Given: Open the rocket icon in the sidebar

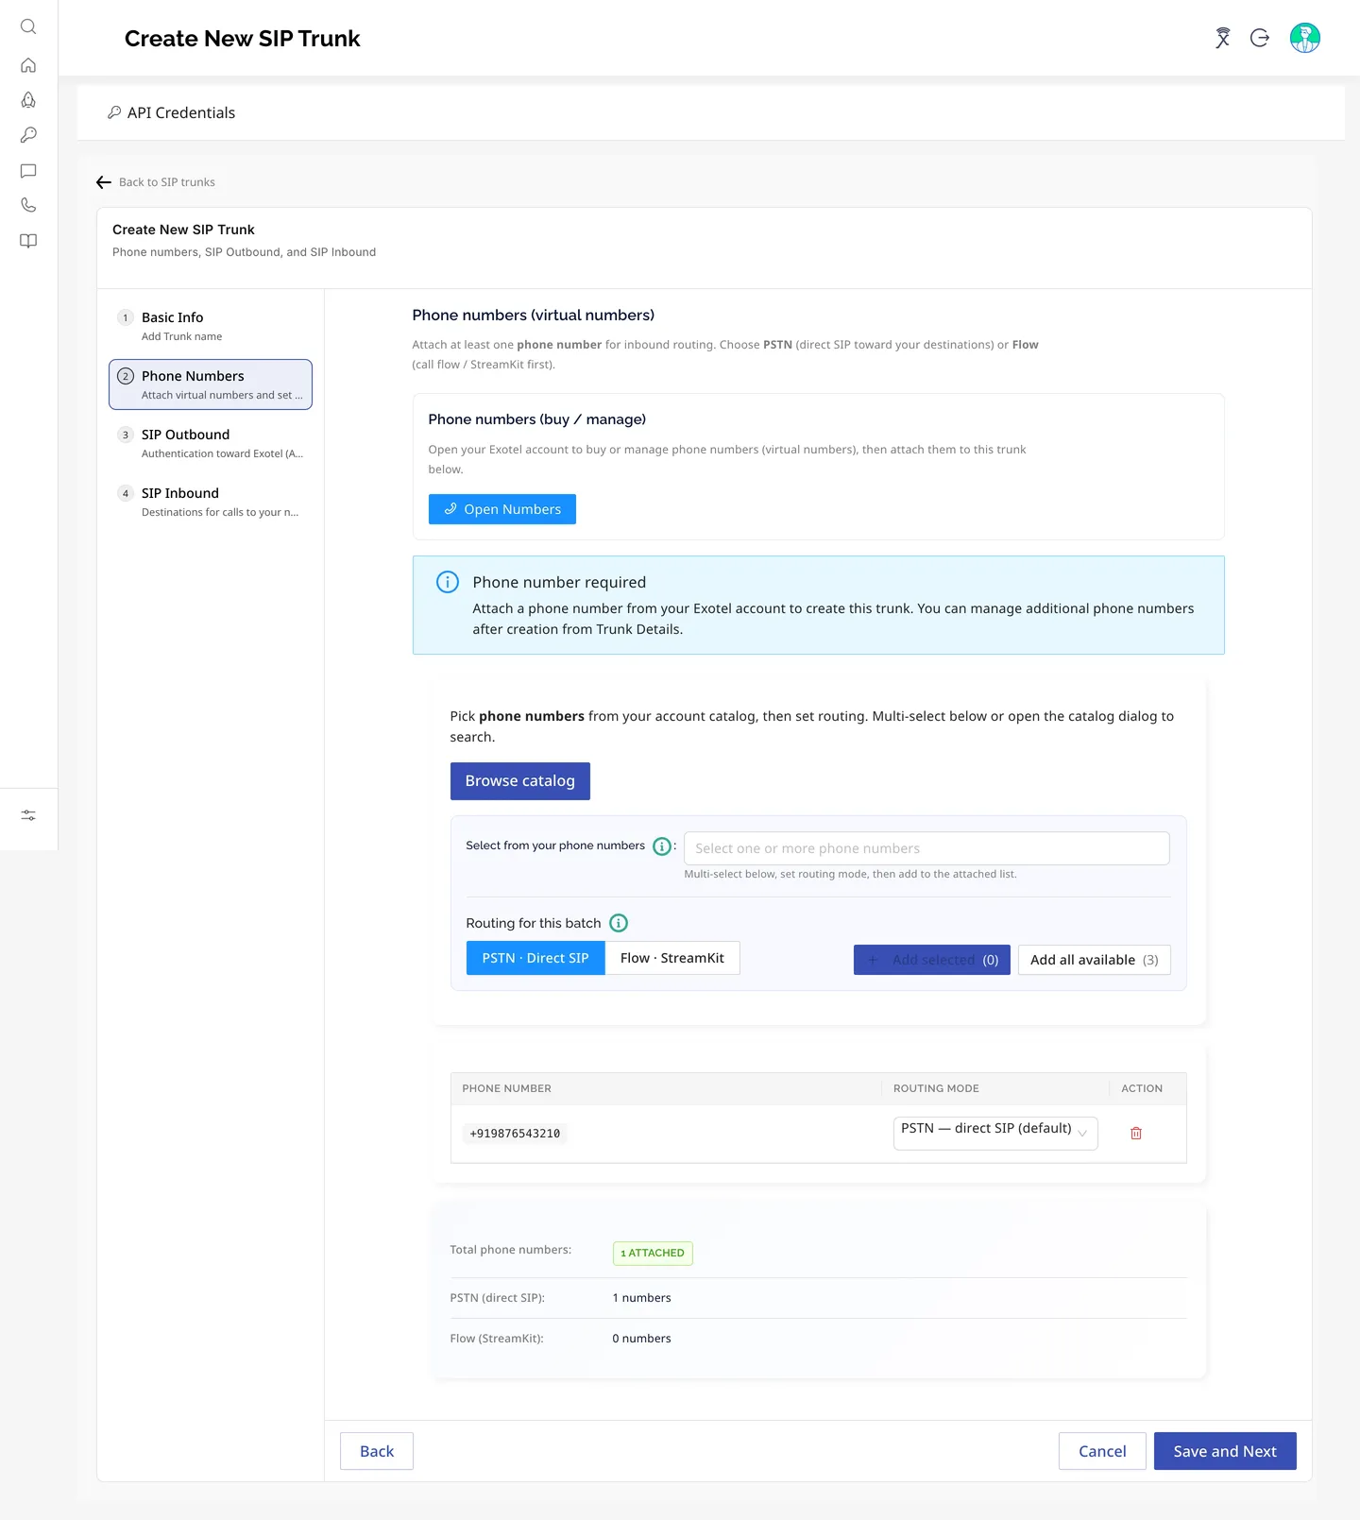Looking at the screenshot, I should pos(28,100).
